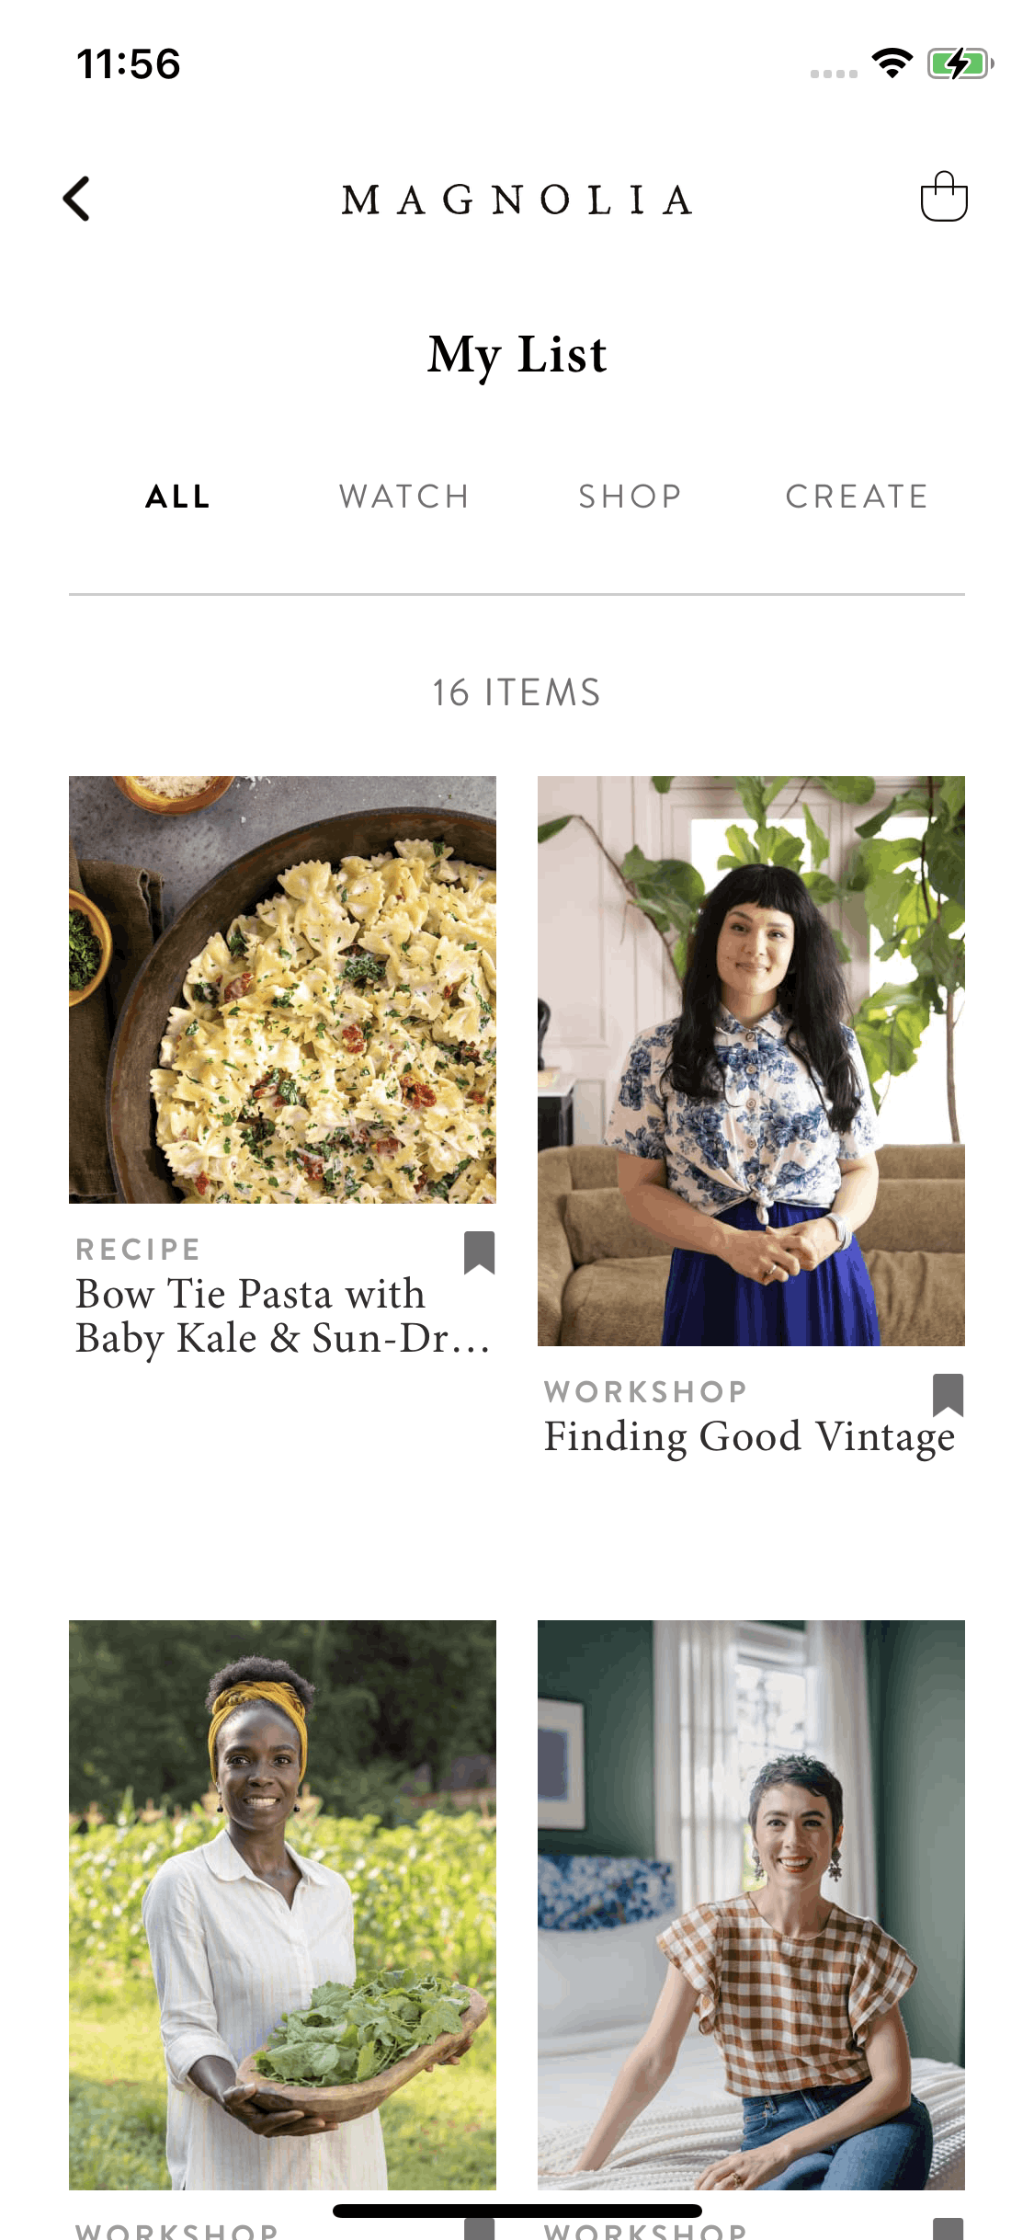Tap the home indicator bar
This screenshot has height=2240, width=1034.
tap(517, 2211)
